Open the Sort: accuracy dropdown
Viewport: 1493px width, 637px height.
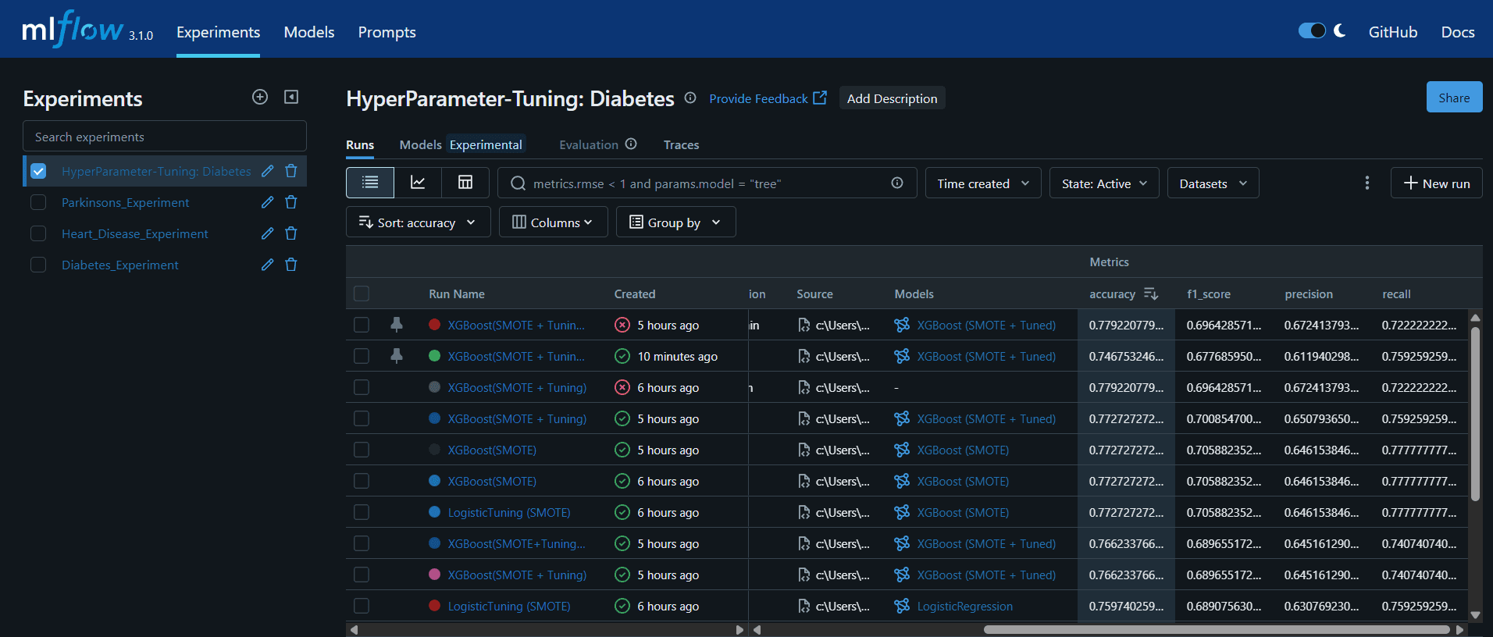click(x=418, y=222)
